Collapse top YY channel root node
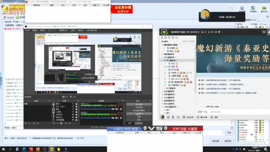 [x=163, y=45]
